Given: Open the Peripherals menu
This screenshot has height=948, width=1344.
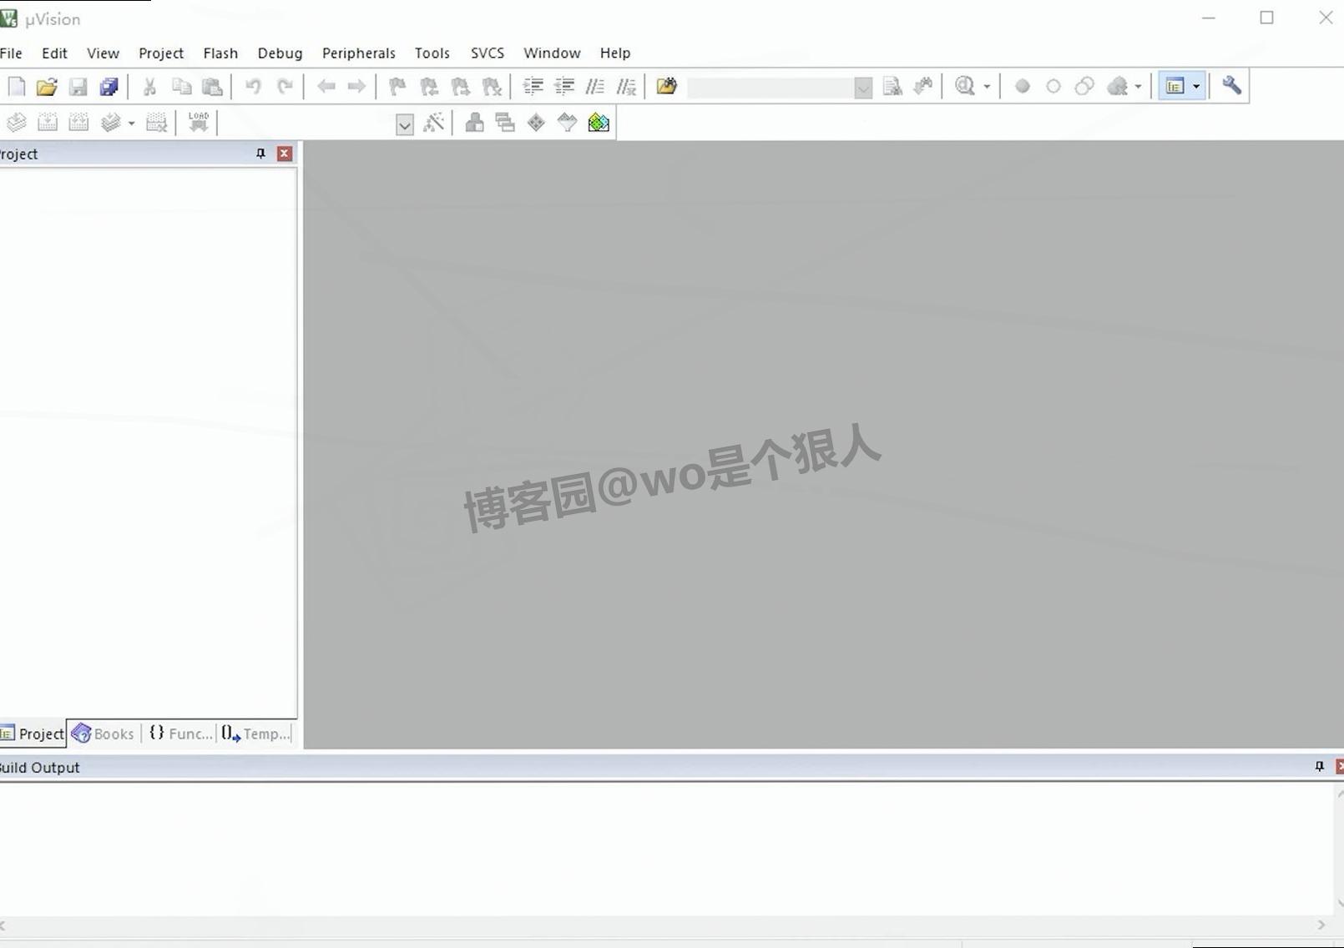Looking at the screenshot, I should [x=358, y=53].
